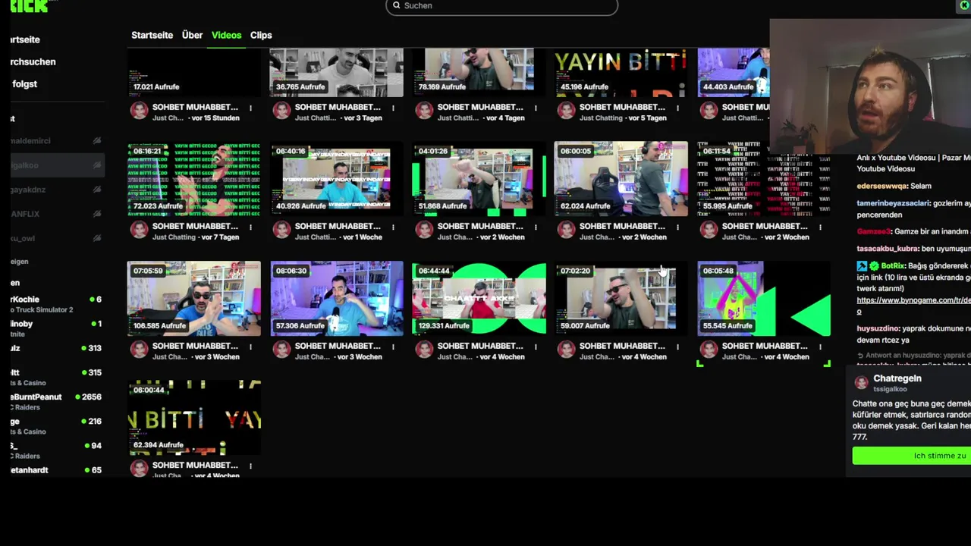Image resolution: width=971 pixels, height=546 pixels.
Task: Open three-dot menu of 62.024 Aufrufe video
Action: [677, 227]
